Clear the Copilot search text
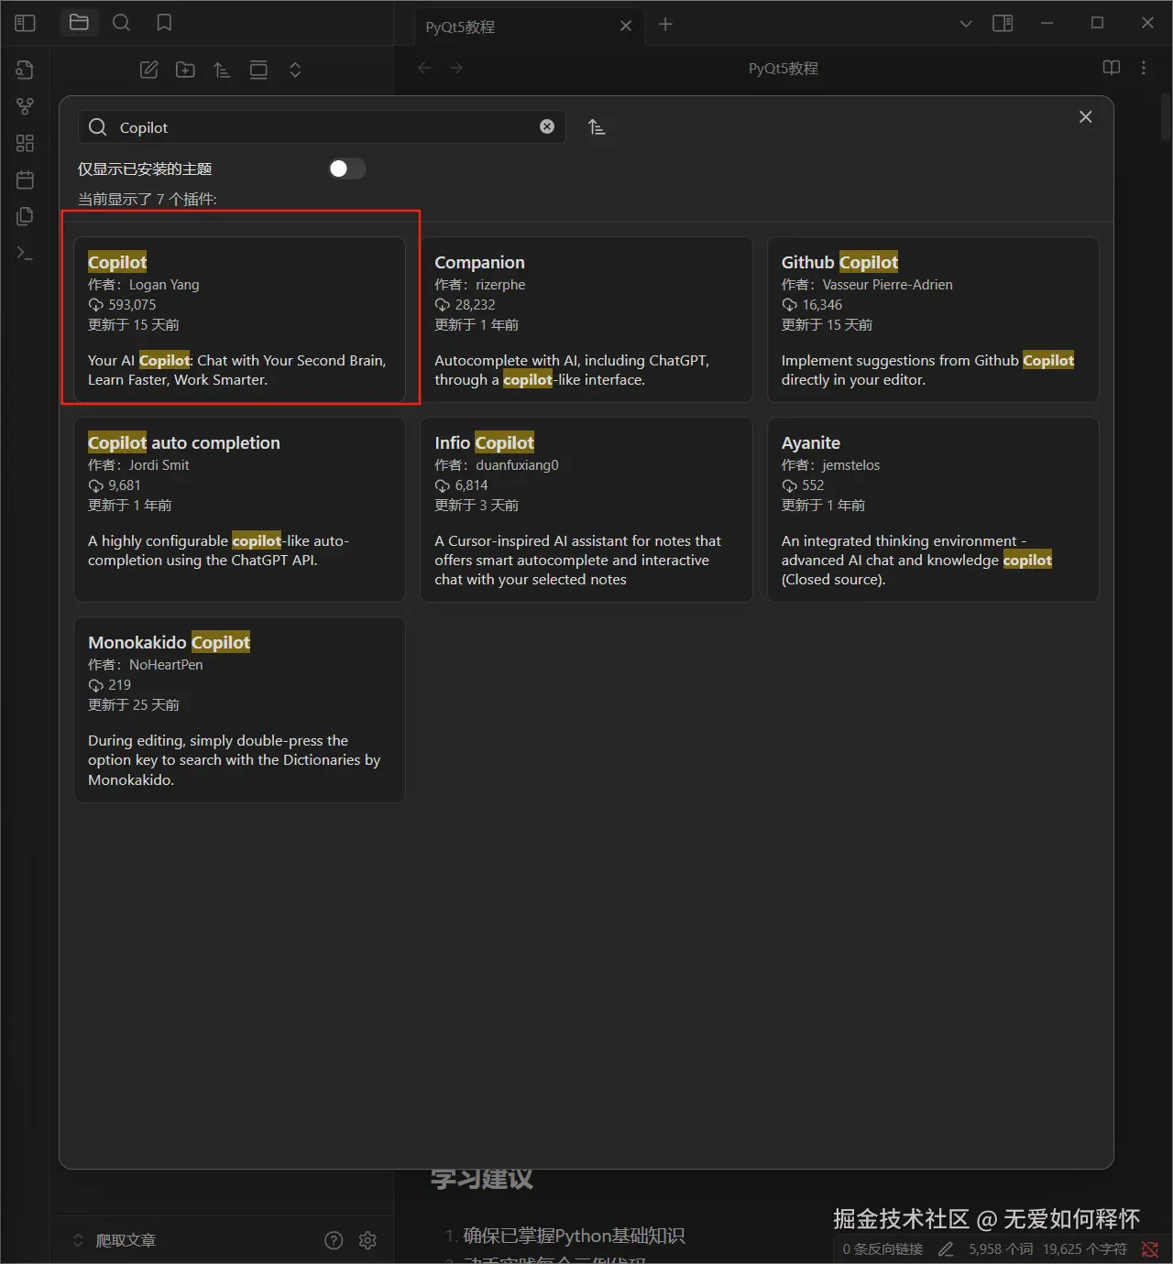 [x=547, y=126]
